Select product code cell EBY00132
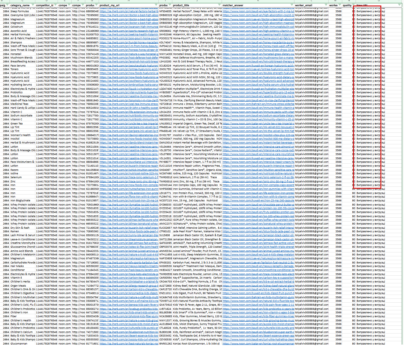Viewport: 404px width, 346px height. tap(165, 85)
